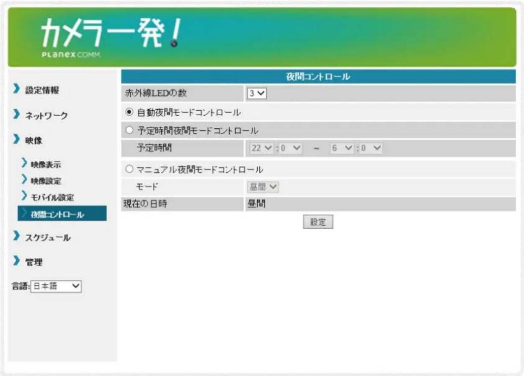Select 予定時間夜間モードコントロール radio button
The height and width of the screenshot is (376, 524).
pyautogui.click(x=129, y=130)
